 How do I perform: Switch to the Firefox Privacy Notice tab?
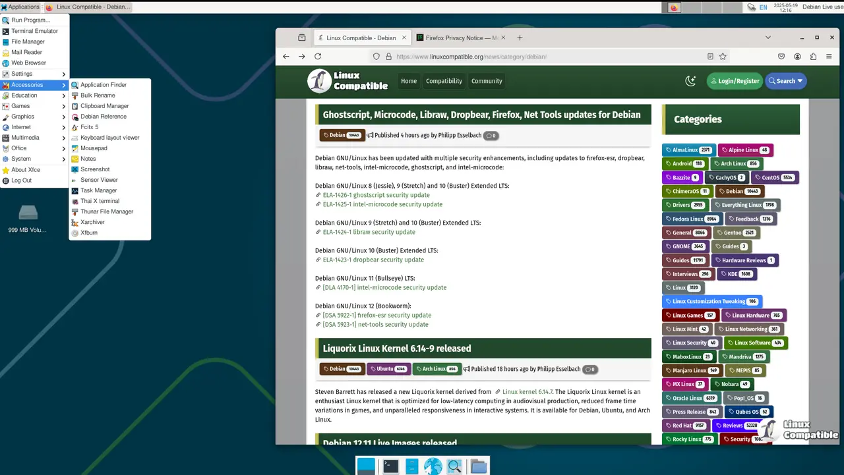tap(463, 38)
